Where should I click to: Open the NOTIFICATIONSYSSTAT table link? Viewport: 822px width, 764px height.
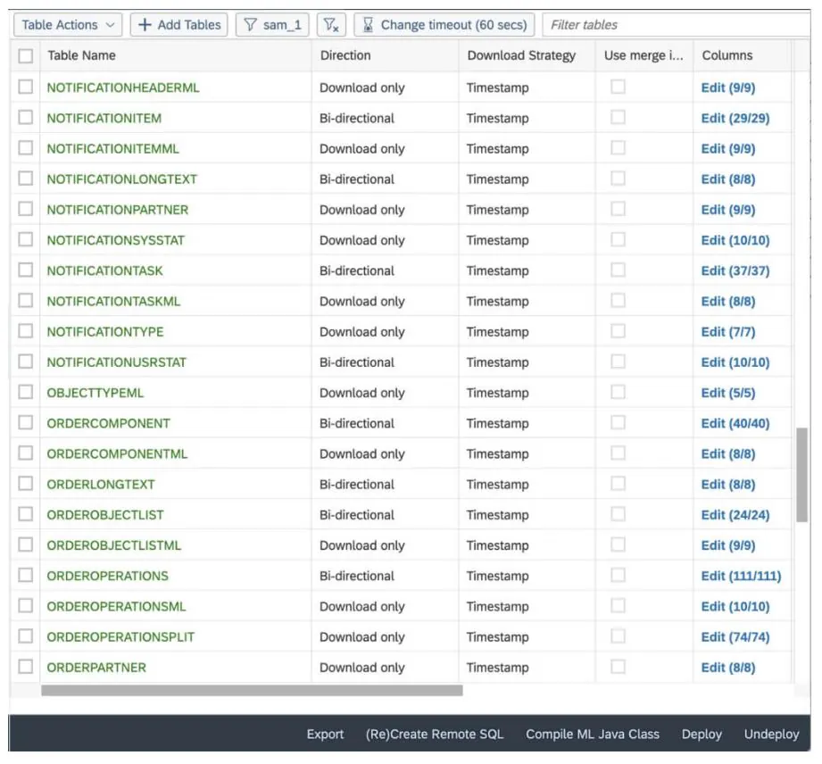[x=116, y=240]
